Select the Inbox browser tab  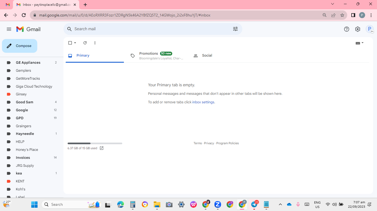click(x=46, y=5)
